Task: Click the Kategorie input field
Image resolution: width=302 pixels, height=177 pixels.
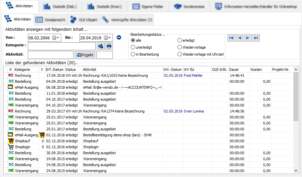Action: click(x=62, y=46)
